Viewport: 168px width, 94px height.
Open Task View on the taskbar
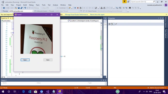click(15, 91)
